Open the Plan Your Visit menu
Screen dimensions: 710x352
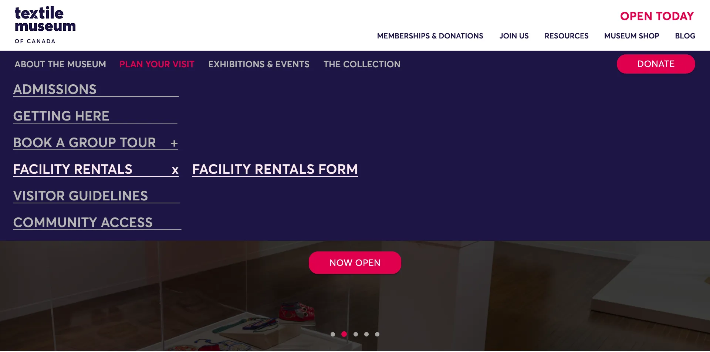(x=157, y=64)
